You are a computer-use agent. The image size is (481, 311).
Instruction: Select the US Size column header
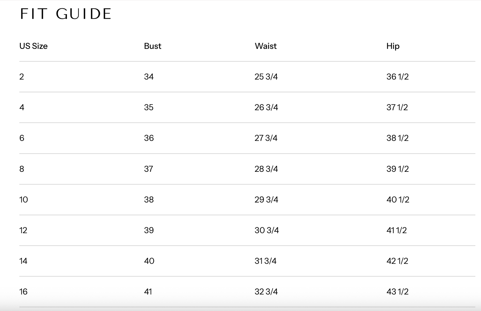33,46
